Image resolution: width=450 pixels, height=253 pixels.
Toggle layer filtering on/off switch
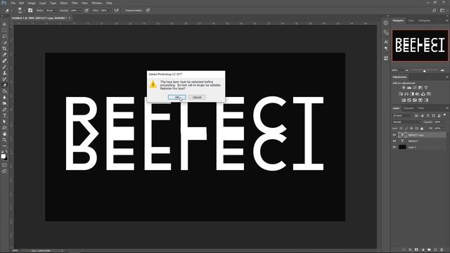pos(444,115)
